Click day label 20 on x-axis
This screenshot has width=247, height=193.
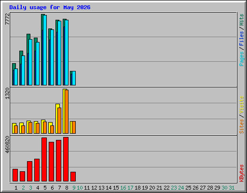[x=152, y=188]
